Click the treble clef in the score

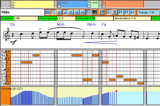click(7, 34)
